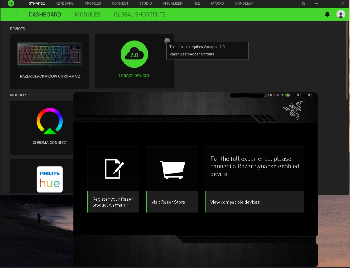Image resolution: width=350 pixels, height=268 pixels.
Task: Open the NANOLEAF top menu
Action: pos(244,3)
